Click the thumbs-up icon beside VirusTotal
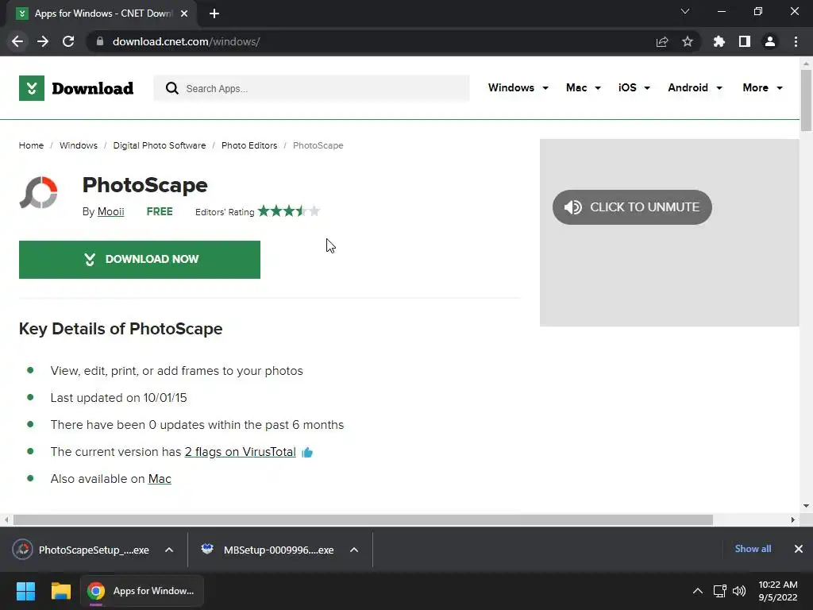 307,452
